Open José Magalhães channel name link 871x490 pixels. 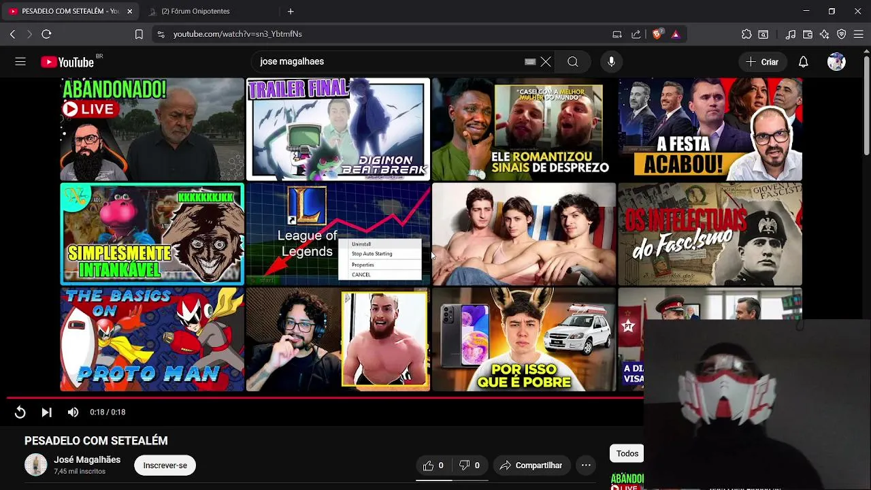pos(87,460)
